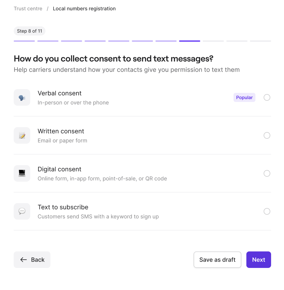The width and height of the screenshot is (284, 290).
Task: Click the digital consent laptop icon
Action: (22, 173)
